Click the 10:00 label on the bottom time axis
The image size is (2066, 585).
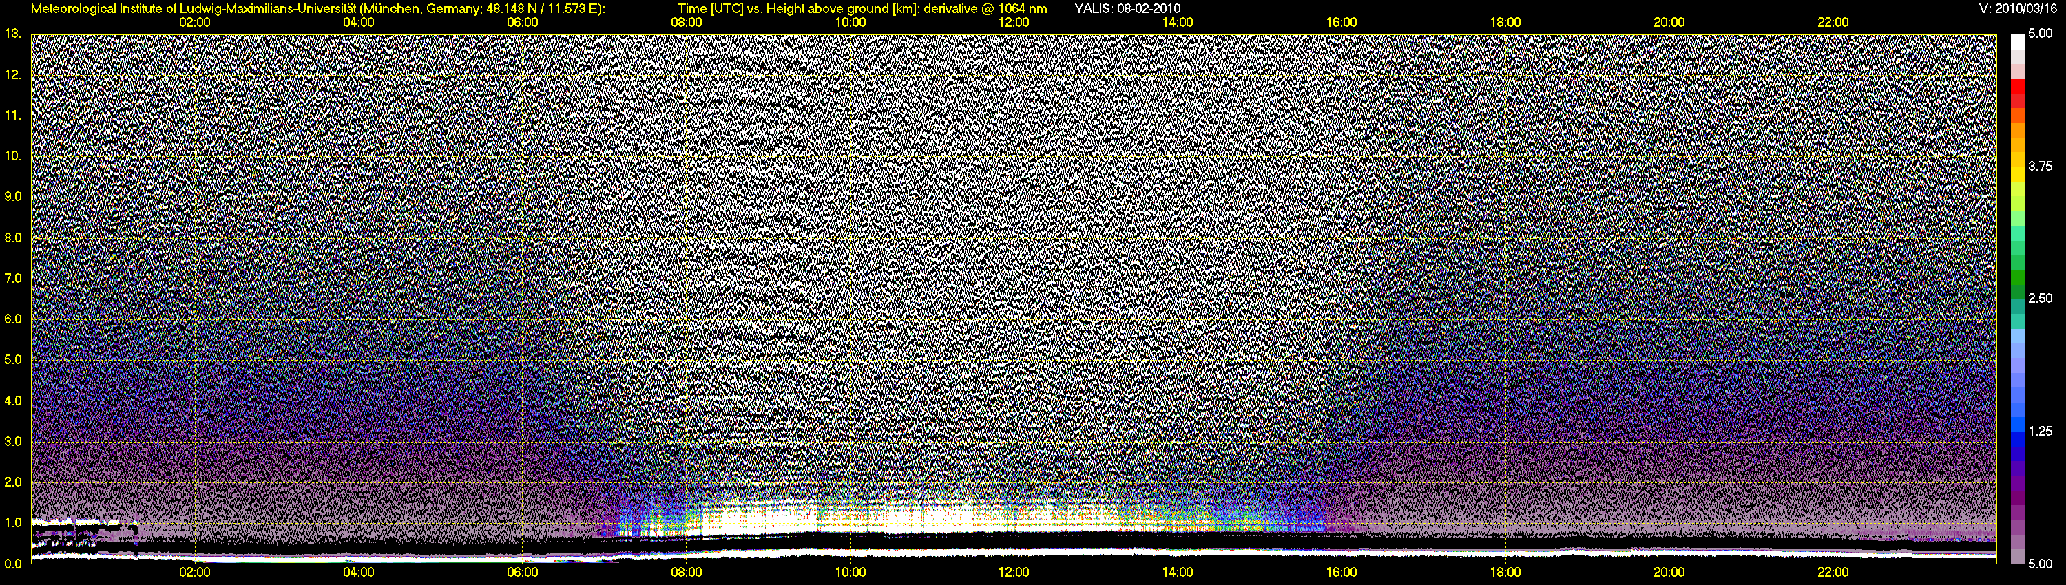tap(850, 573)
